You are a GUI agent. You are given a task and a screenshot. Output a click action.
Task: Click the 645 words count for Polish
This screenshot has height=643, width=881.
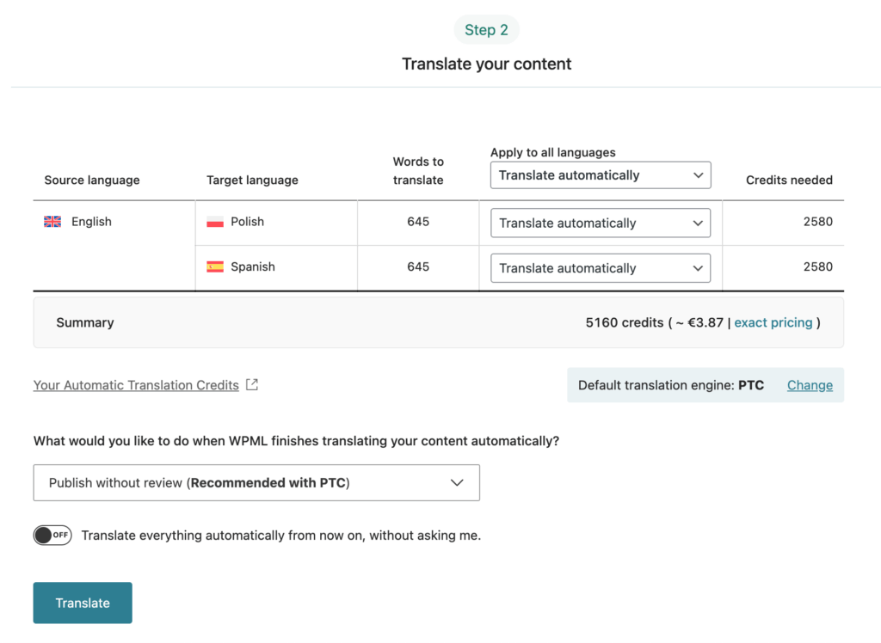click(x=418, y=221)
